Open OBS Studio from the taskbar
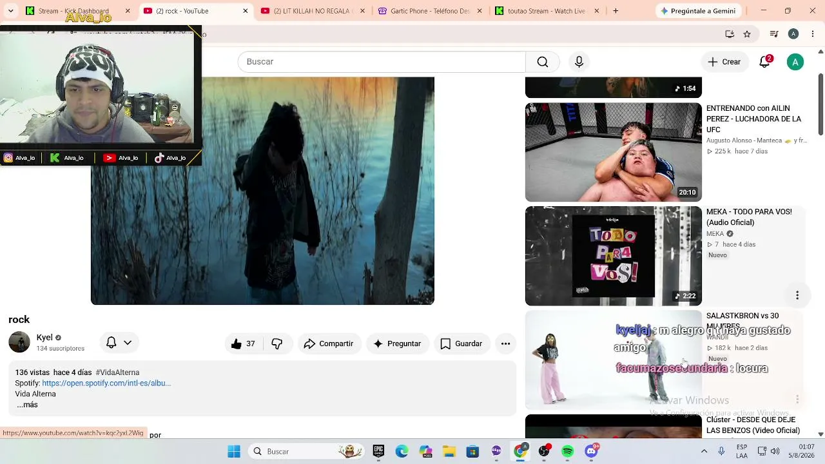The image size is (825, 464). (x=544, y=452)
